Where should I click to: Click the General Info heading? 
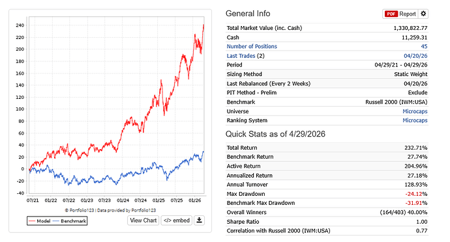[248, 14]
